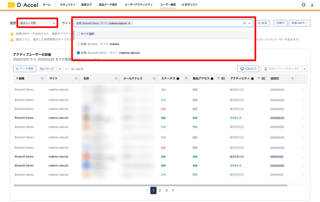
Task: Open the ユーザー棚卸 menu item
Action: point(168,5)
